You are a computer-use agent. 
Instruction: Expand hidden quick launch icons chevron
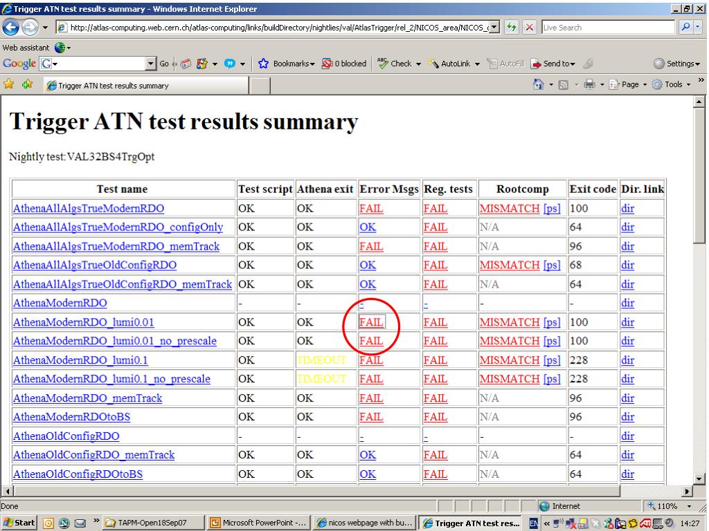pyautogui.click(x=96, y=520)
